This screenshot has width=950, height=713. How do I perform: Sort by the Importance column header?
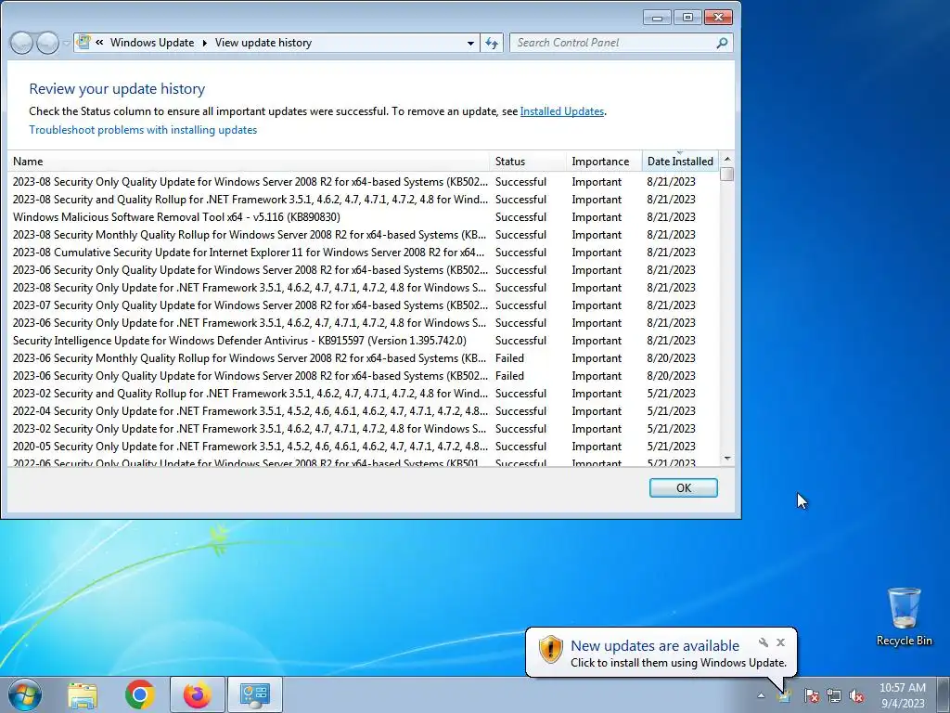click(603, 162)
